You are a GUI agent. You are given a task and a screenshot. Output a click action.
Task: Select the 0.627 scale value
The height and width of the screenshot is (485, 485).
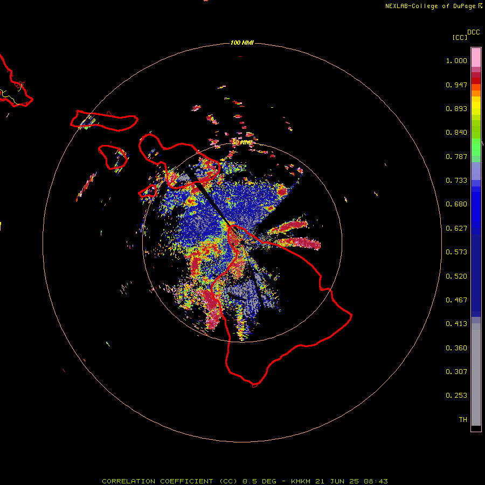[456, 228]
